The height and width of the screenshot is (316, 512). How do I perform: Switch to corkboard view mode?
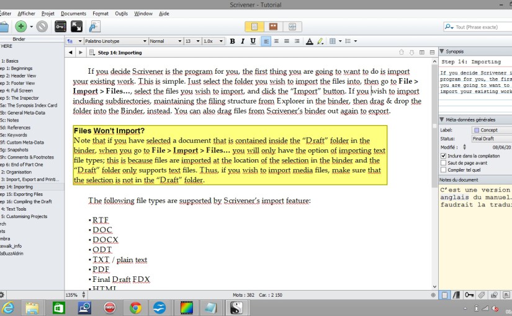pos(273,27)
